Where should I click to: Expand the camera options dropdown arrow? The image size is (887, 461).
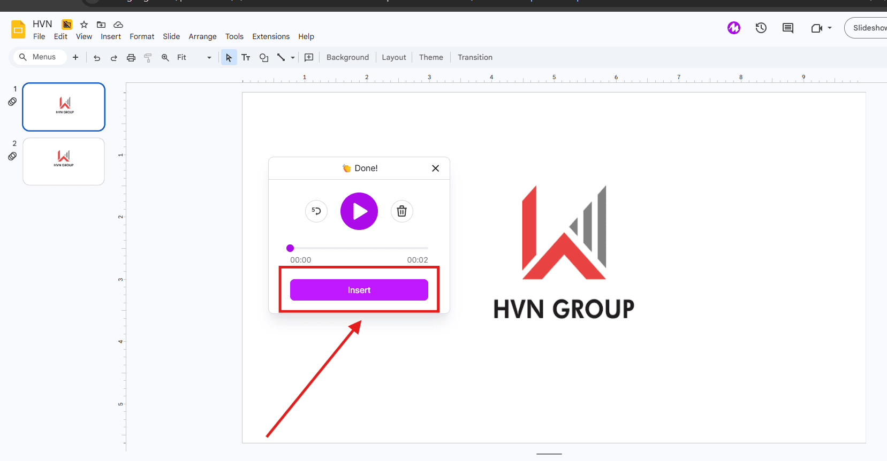(830, 28)
